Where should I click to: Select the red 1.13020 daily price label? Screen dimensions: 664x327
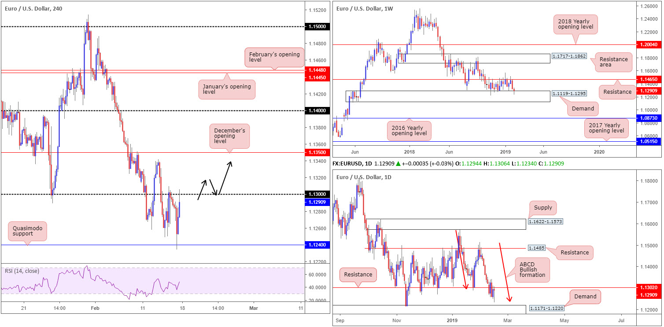click(x=649, y=288)
